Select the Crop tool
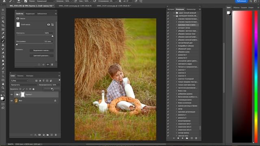The width and height of the screenshot is (260, 146). pyautogui.click(x=3, y=26)
